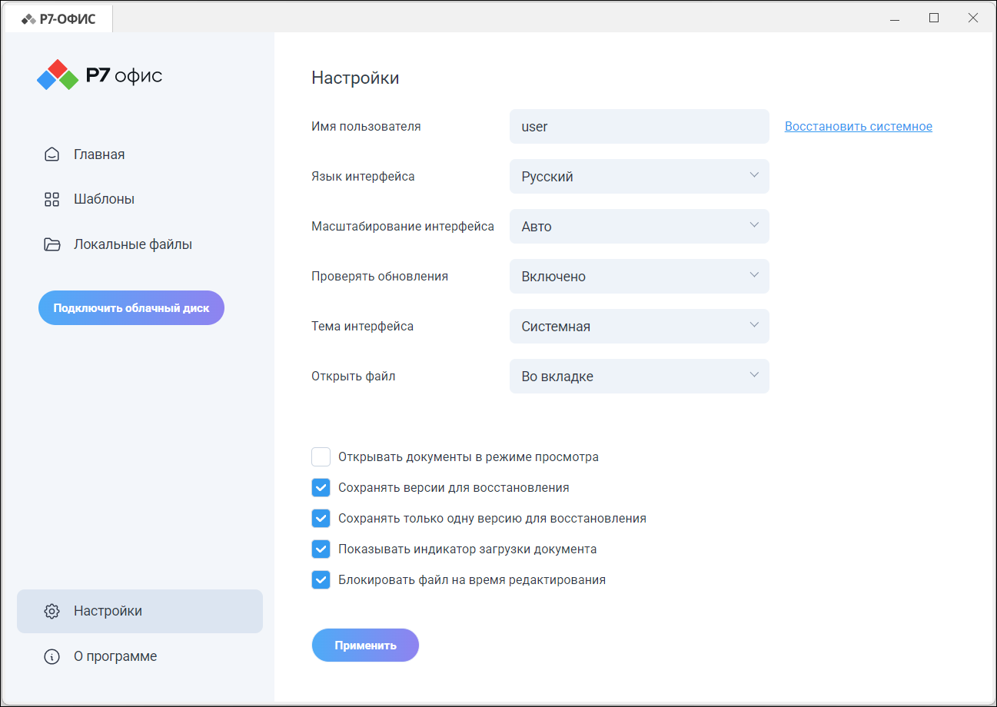Enable Открывать документы в режиме просмотра checkbox
997x707 pixels.
[x=321, y=457]
